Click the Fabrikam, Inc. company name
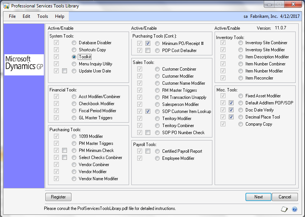The height and width of the screenshot is (217, 305). (264, 16)
